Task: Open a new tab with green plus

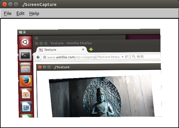Action: tap(91, 49)
